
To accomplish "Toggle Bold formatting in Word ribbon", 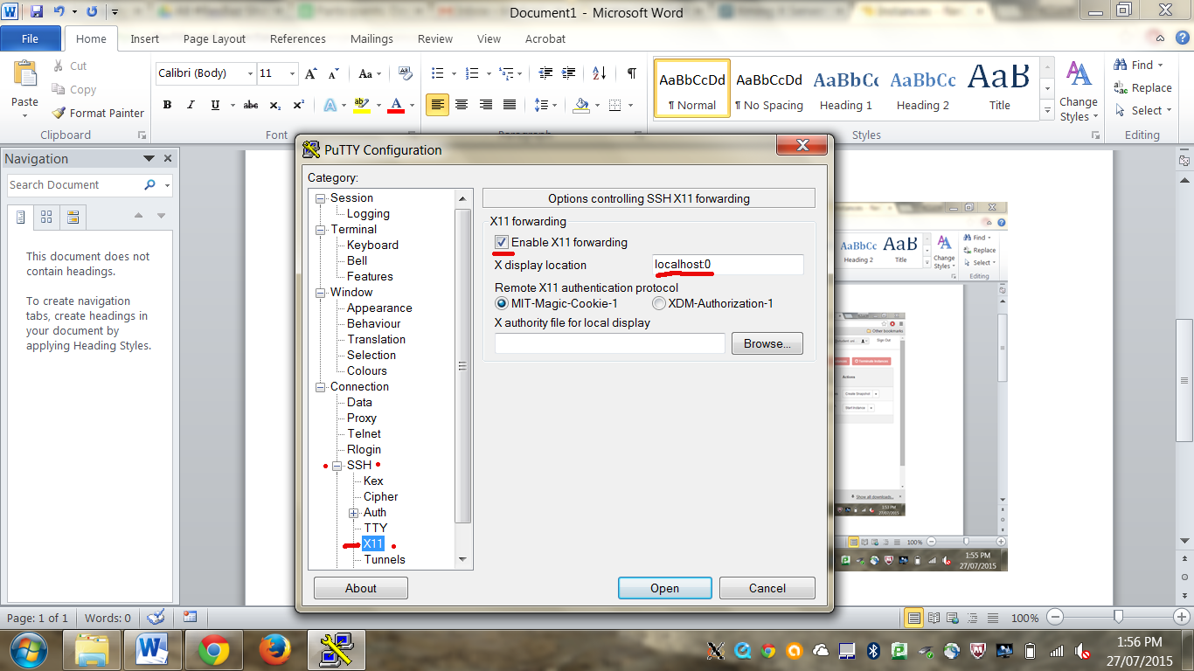I will coord(166,105).
